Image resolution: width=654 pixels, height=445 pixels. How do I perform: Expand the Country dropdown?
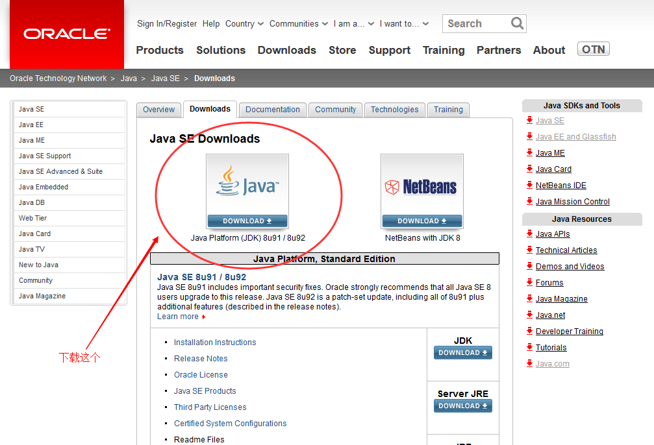[x=244, y=24]
